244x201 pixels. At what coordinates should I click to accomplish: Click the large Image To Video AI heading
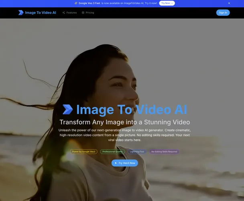132,110
